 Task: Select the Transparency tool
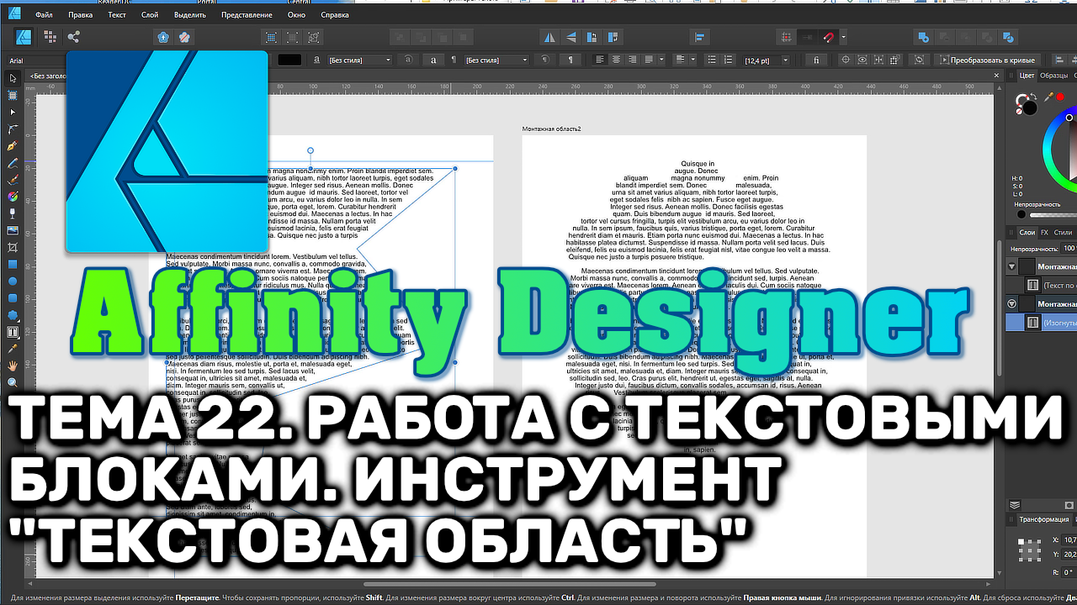click(x=13, y=213)
